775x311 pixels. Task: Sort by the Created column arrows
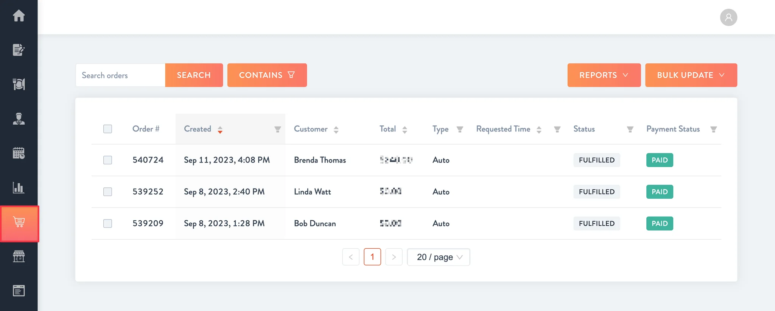click(220, 130)
